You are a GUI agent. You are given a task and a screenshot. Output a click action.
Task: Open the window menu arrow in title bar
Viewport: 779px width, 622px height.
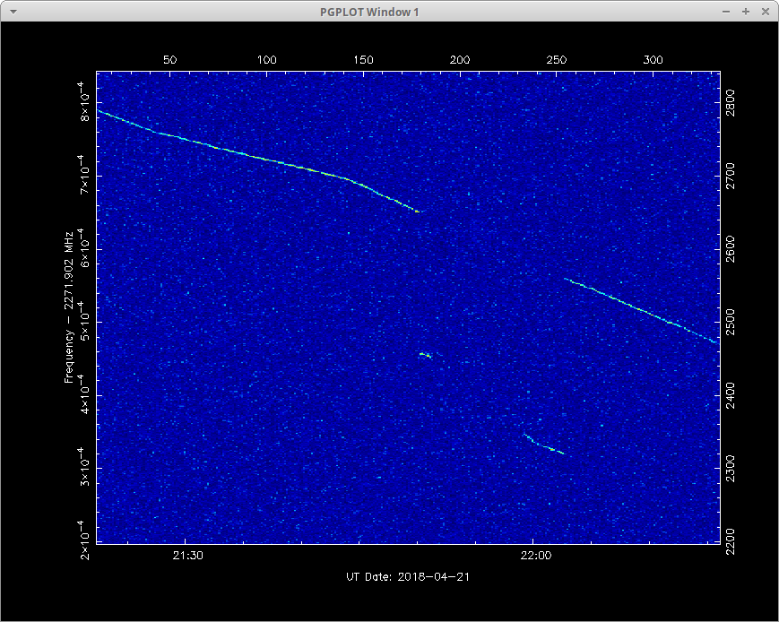(x=12, y=12)
